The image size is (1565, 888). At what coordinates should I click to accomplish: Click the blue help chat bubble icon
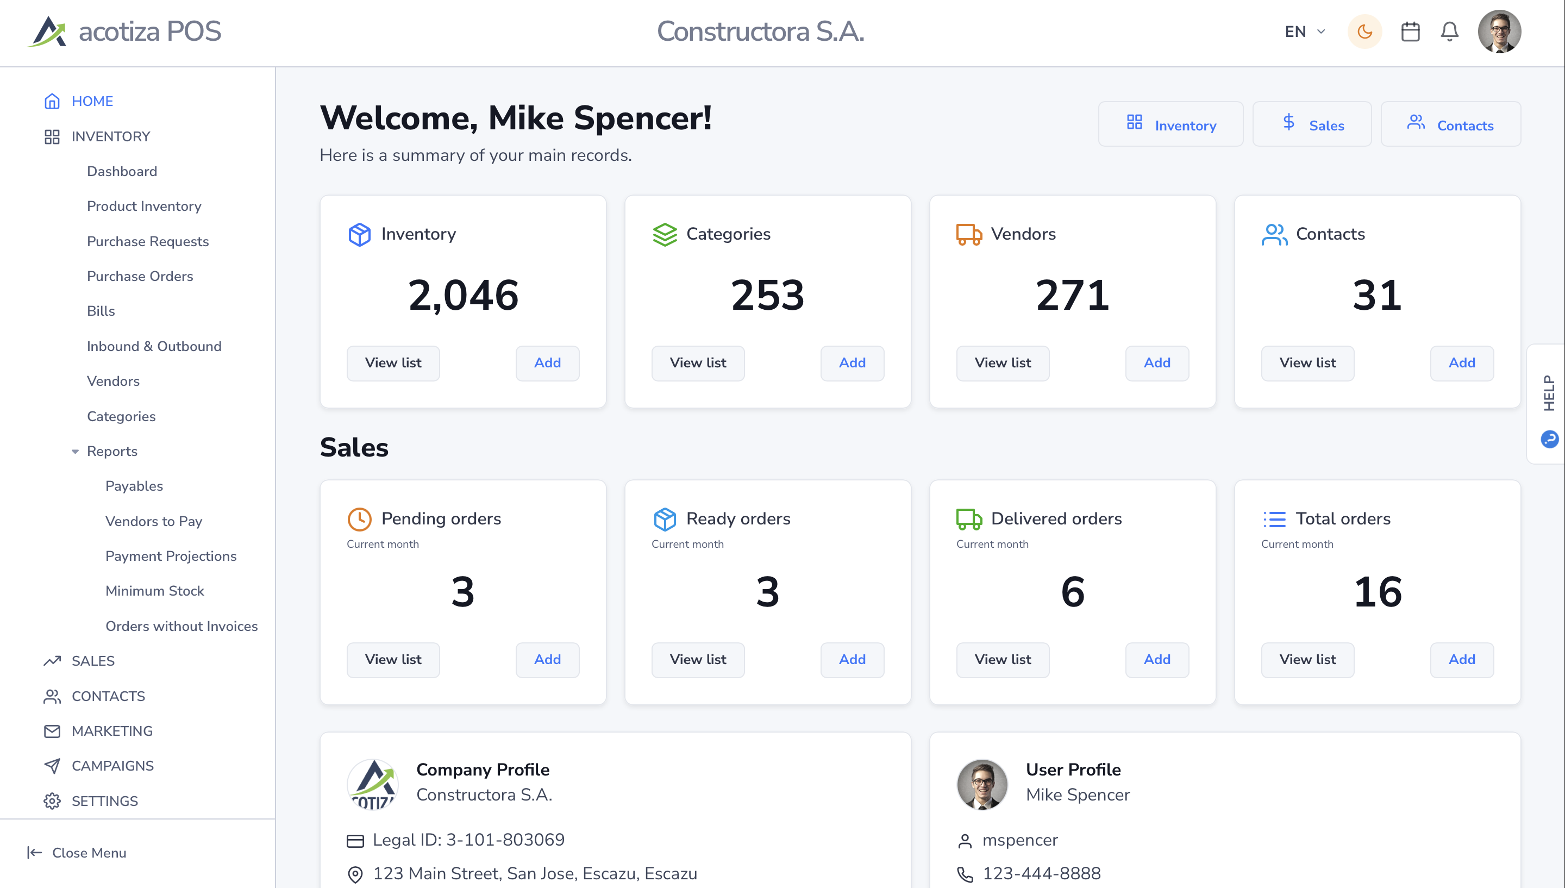point(1549,439)
